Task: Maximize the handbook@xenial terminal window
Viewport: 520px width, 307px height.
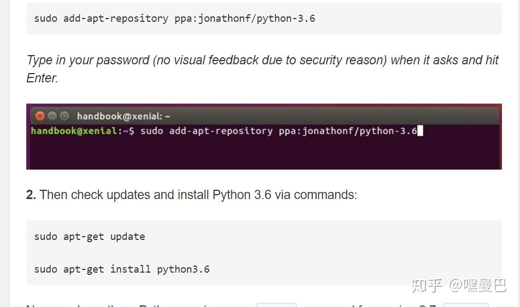Action: pyautogui.click(x=65, y=116)
